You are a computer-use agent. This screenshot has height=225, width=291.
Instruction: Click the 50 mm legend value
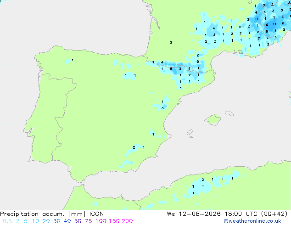click(78, 221)
